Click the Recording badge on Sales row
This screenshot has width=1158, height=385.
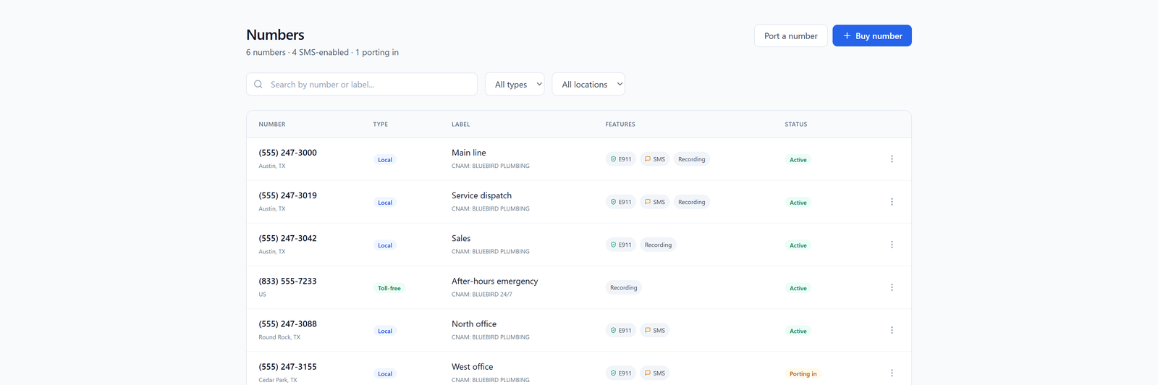658,245
